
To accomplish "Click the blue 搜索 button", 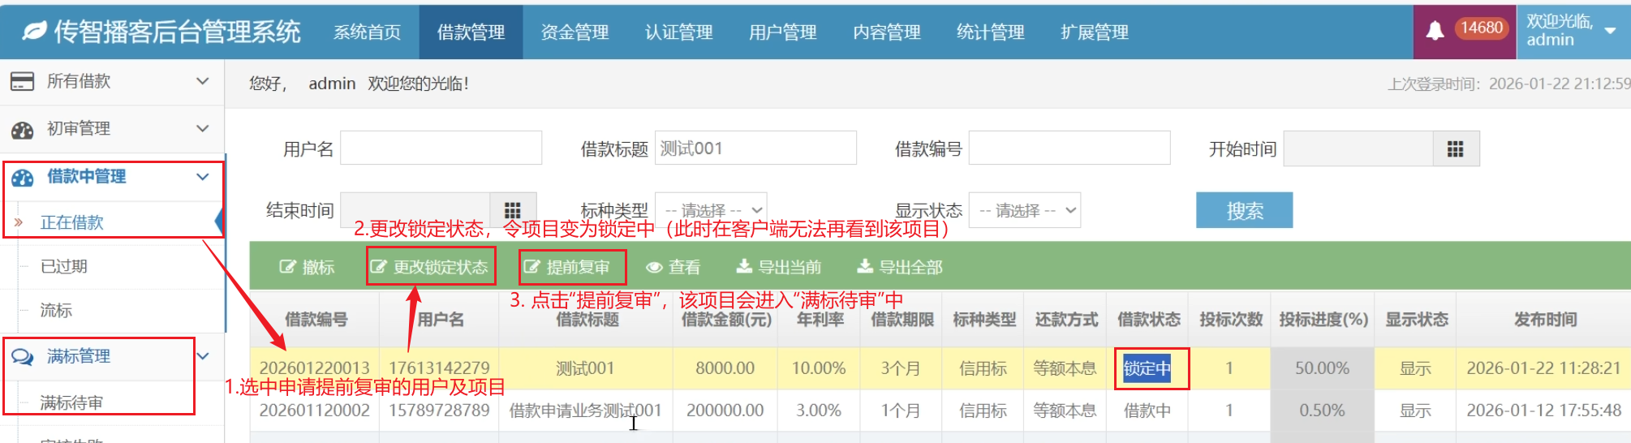I will click(1244, 211).
